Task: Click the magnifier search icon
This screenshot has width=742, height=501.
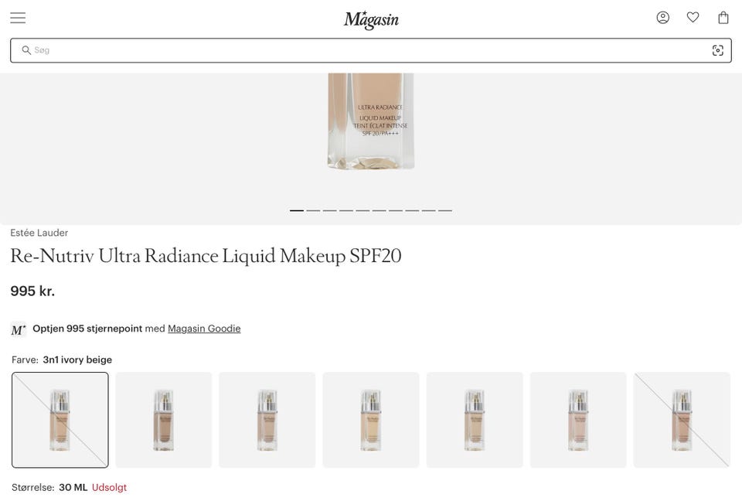Action: point(26,50)
